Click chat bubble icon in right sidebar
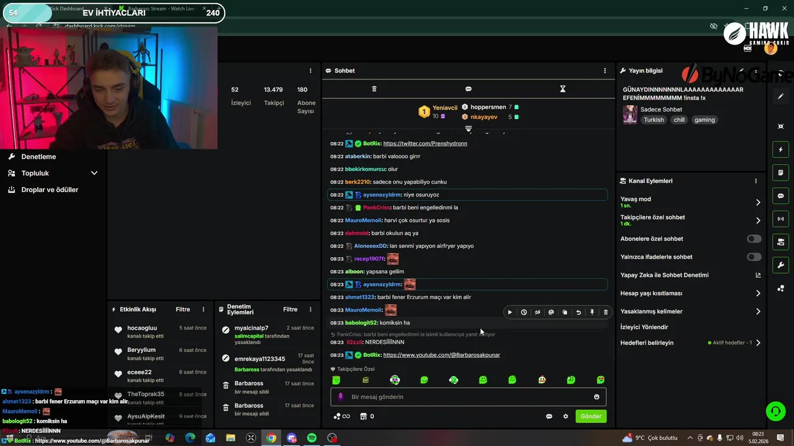 click(781, 196)
